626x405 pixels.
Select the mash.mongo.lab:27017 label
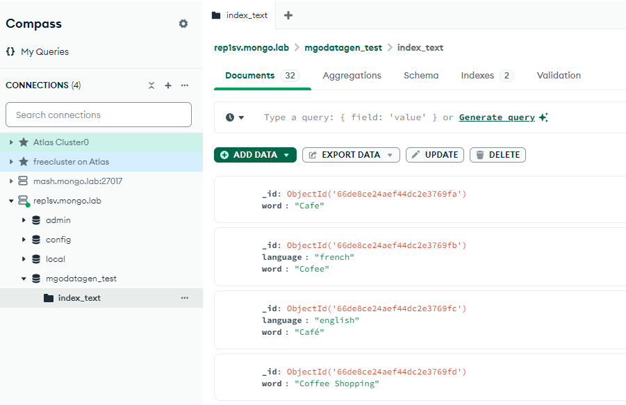[x=77, y=181]
